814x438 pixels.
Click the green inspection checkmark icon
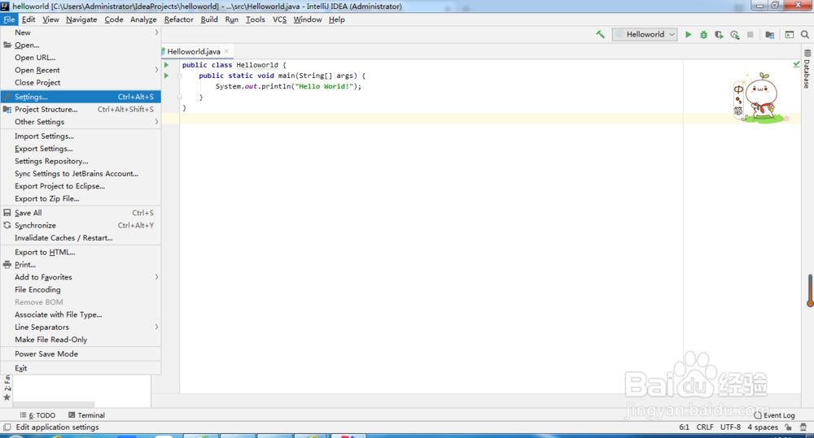pos(796,65)
